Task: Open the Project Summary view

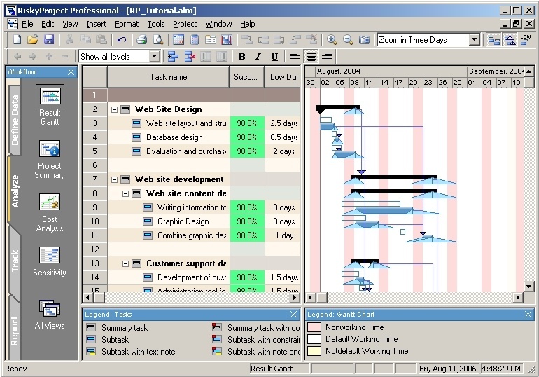Action: point(50,149)
